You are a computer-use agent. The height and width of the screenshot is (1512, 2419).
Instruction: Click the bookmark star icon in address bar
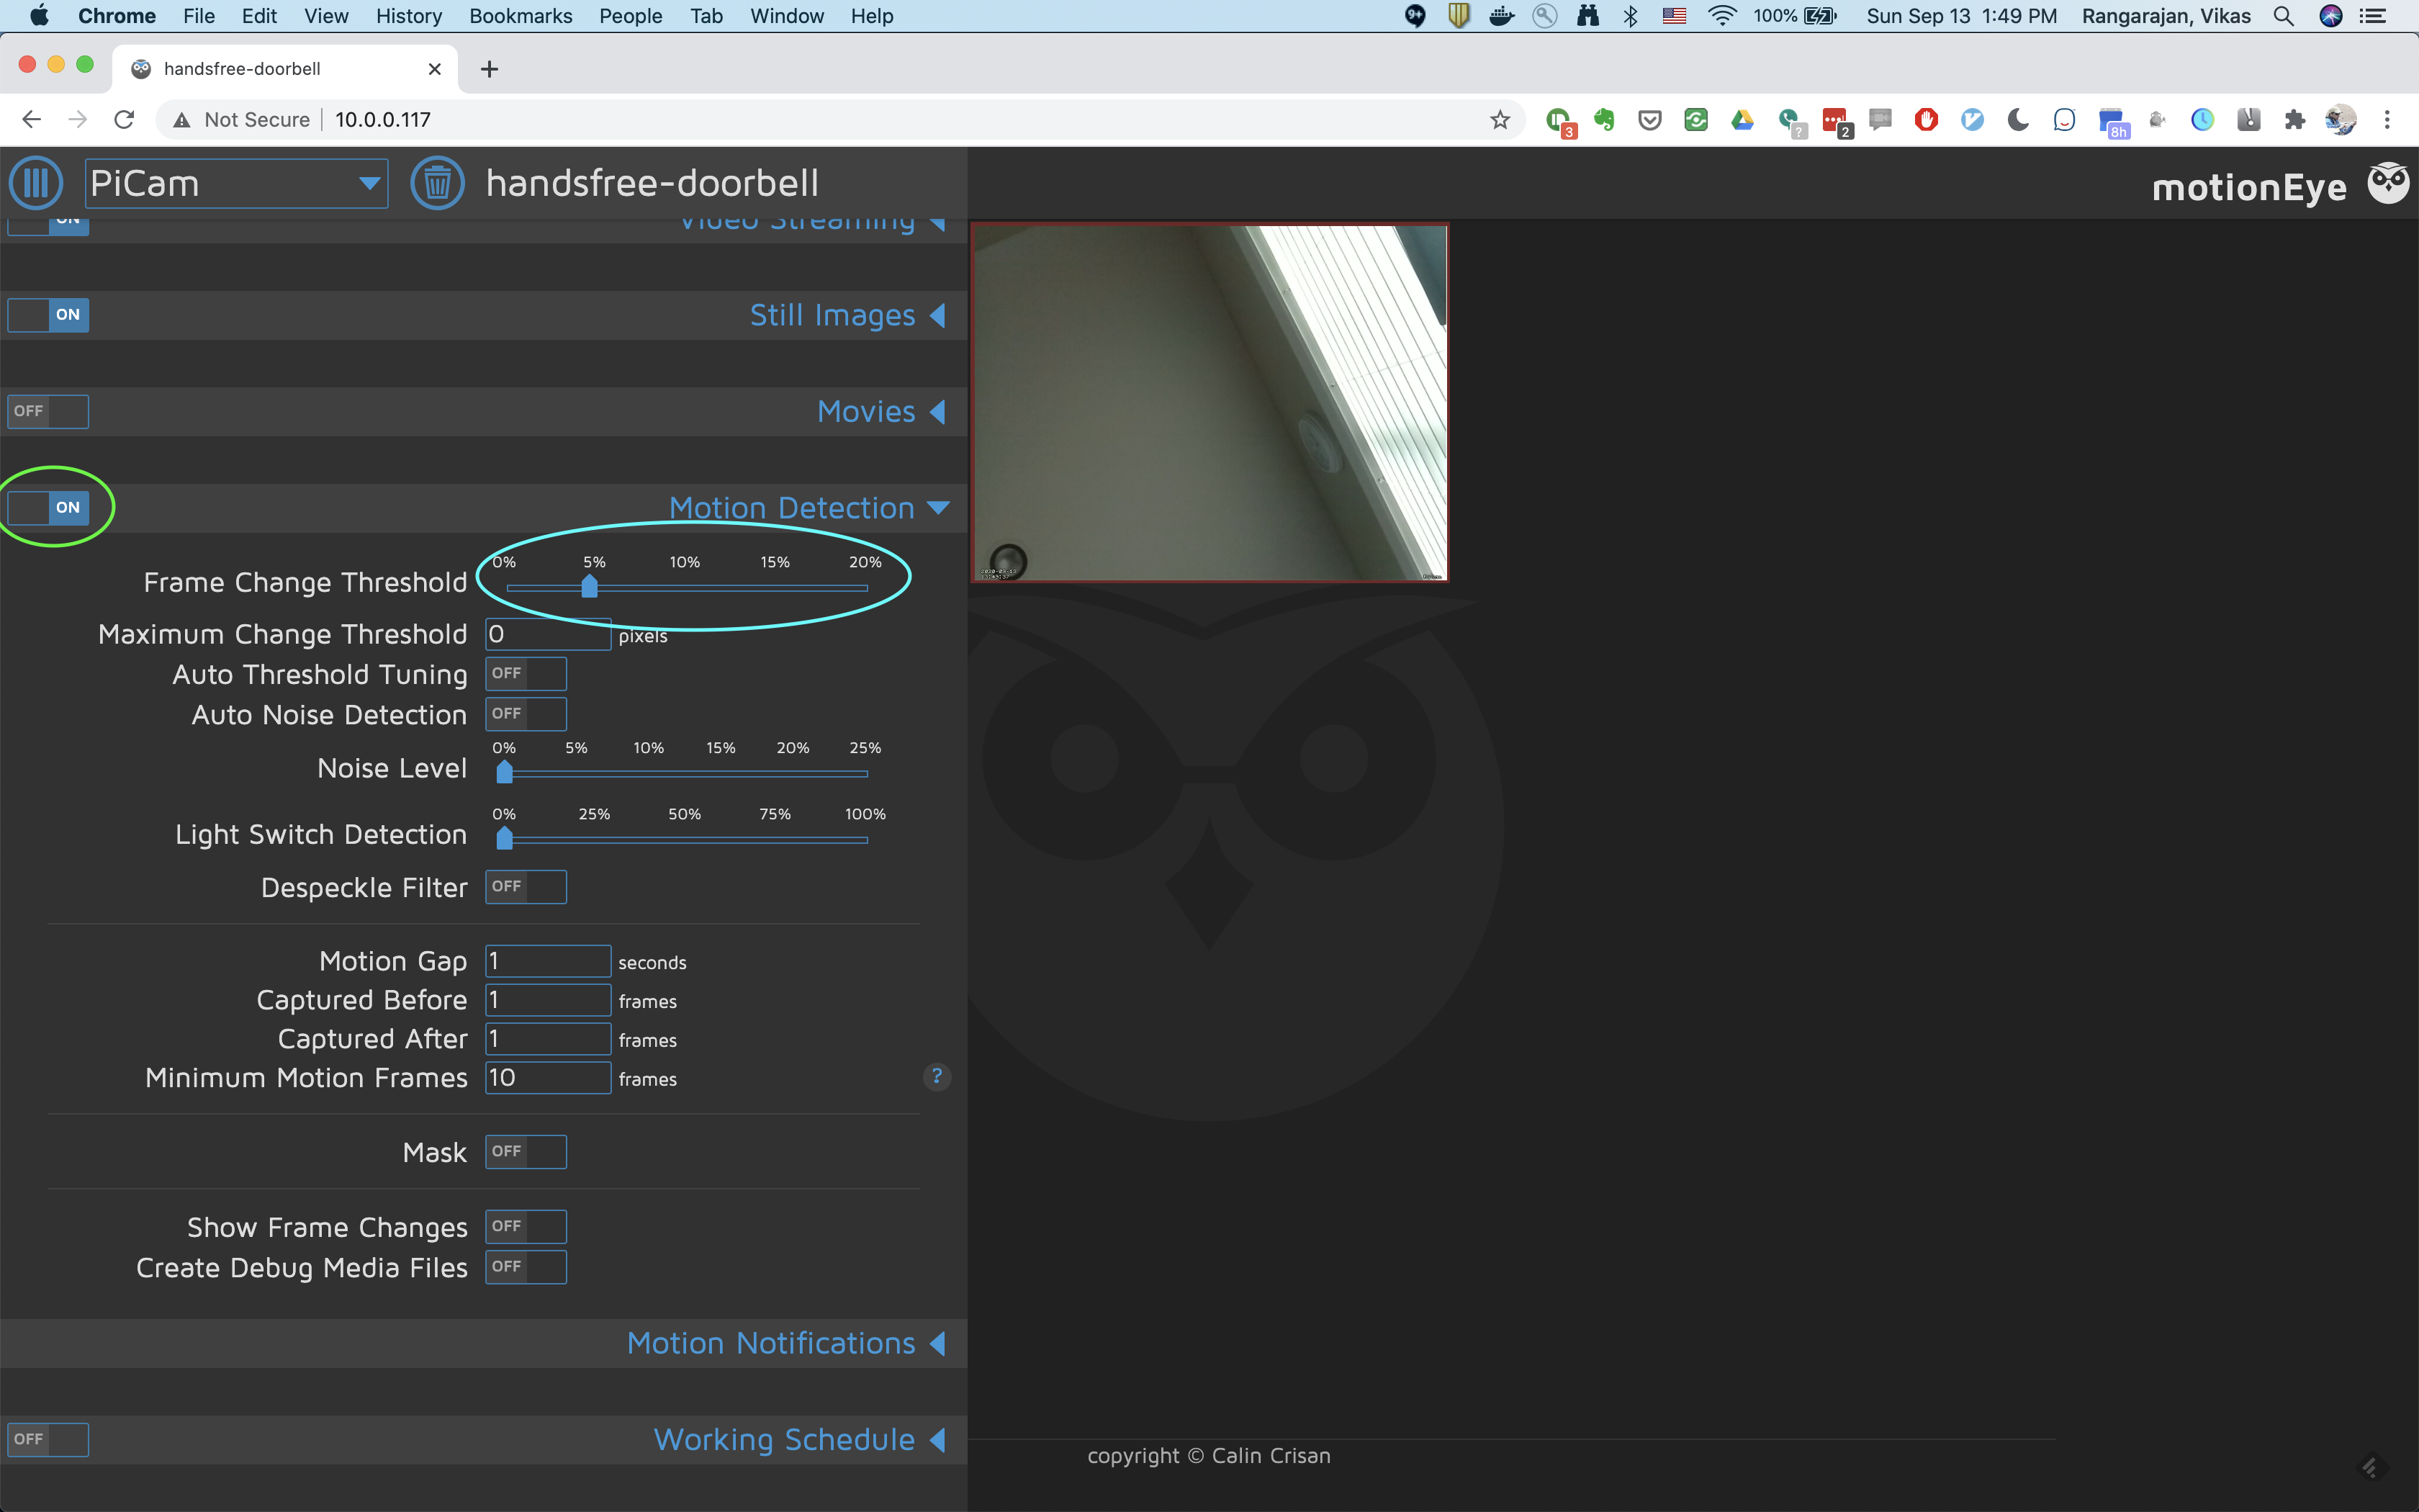pos(1500,119)
